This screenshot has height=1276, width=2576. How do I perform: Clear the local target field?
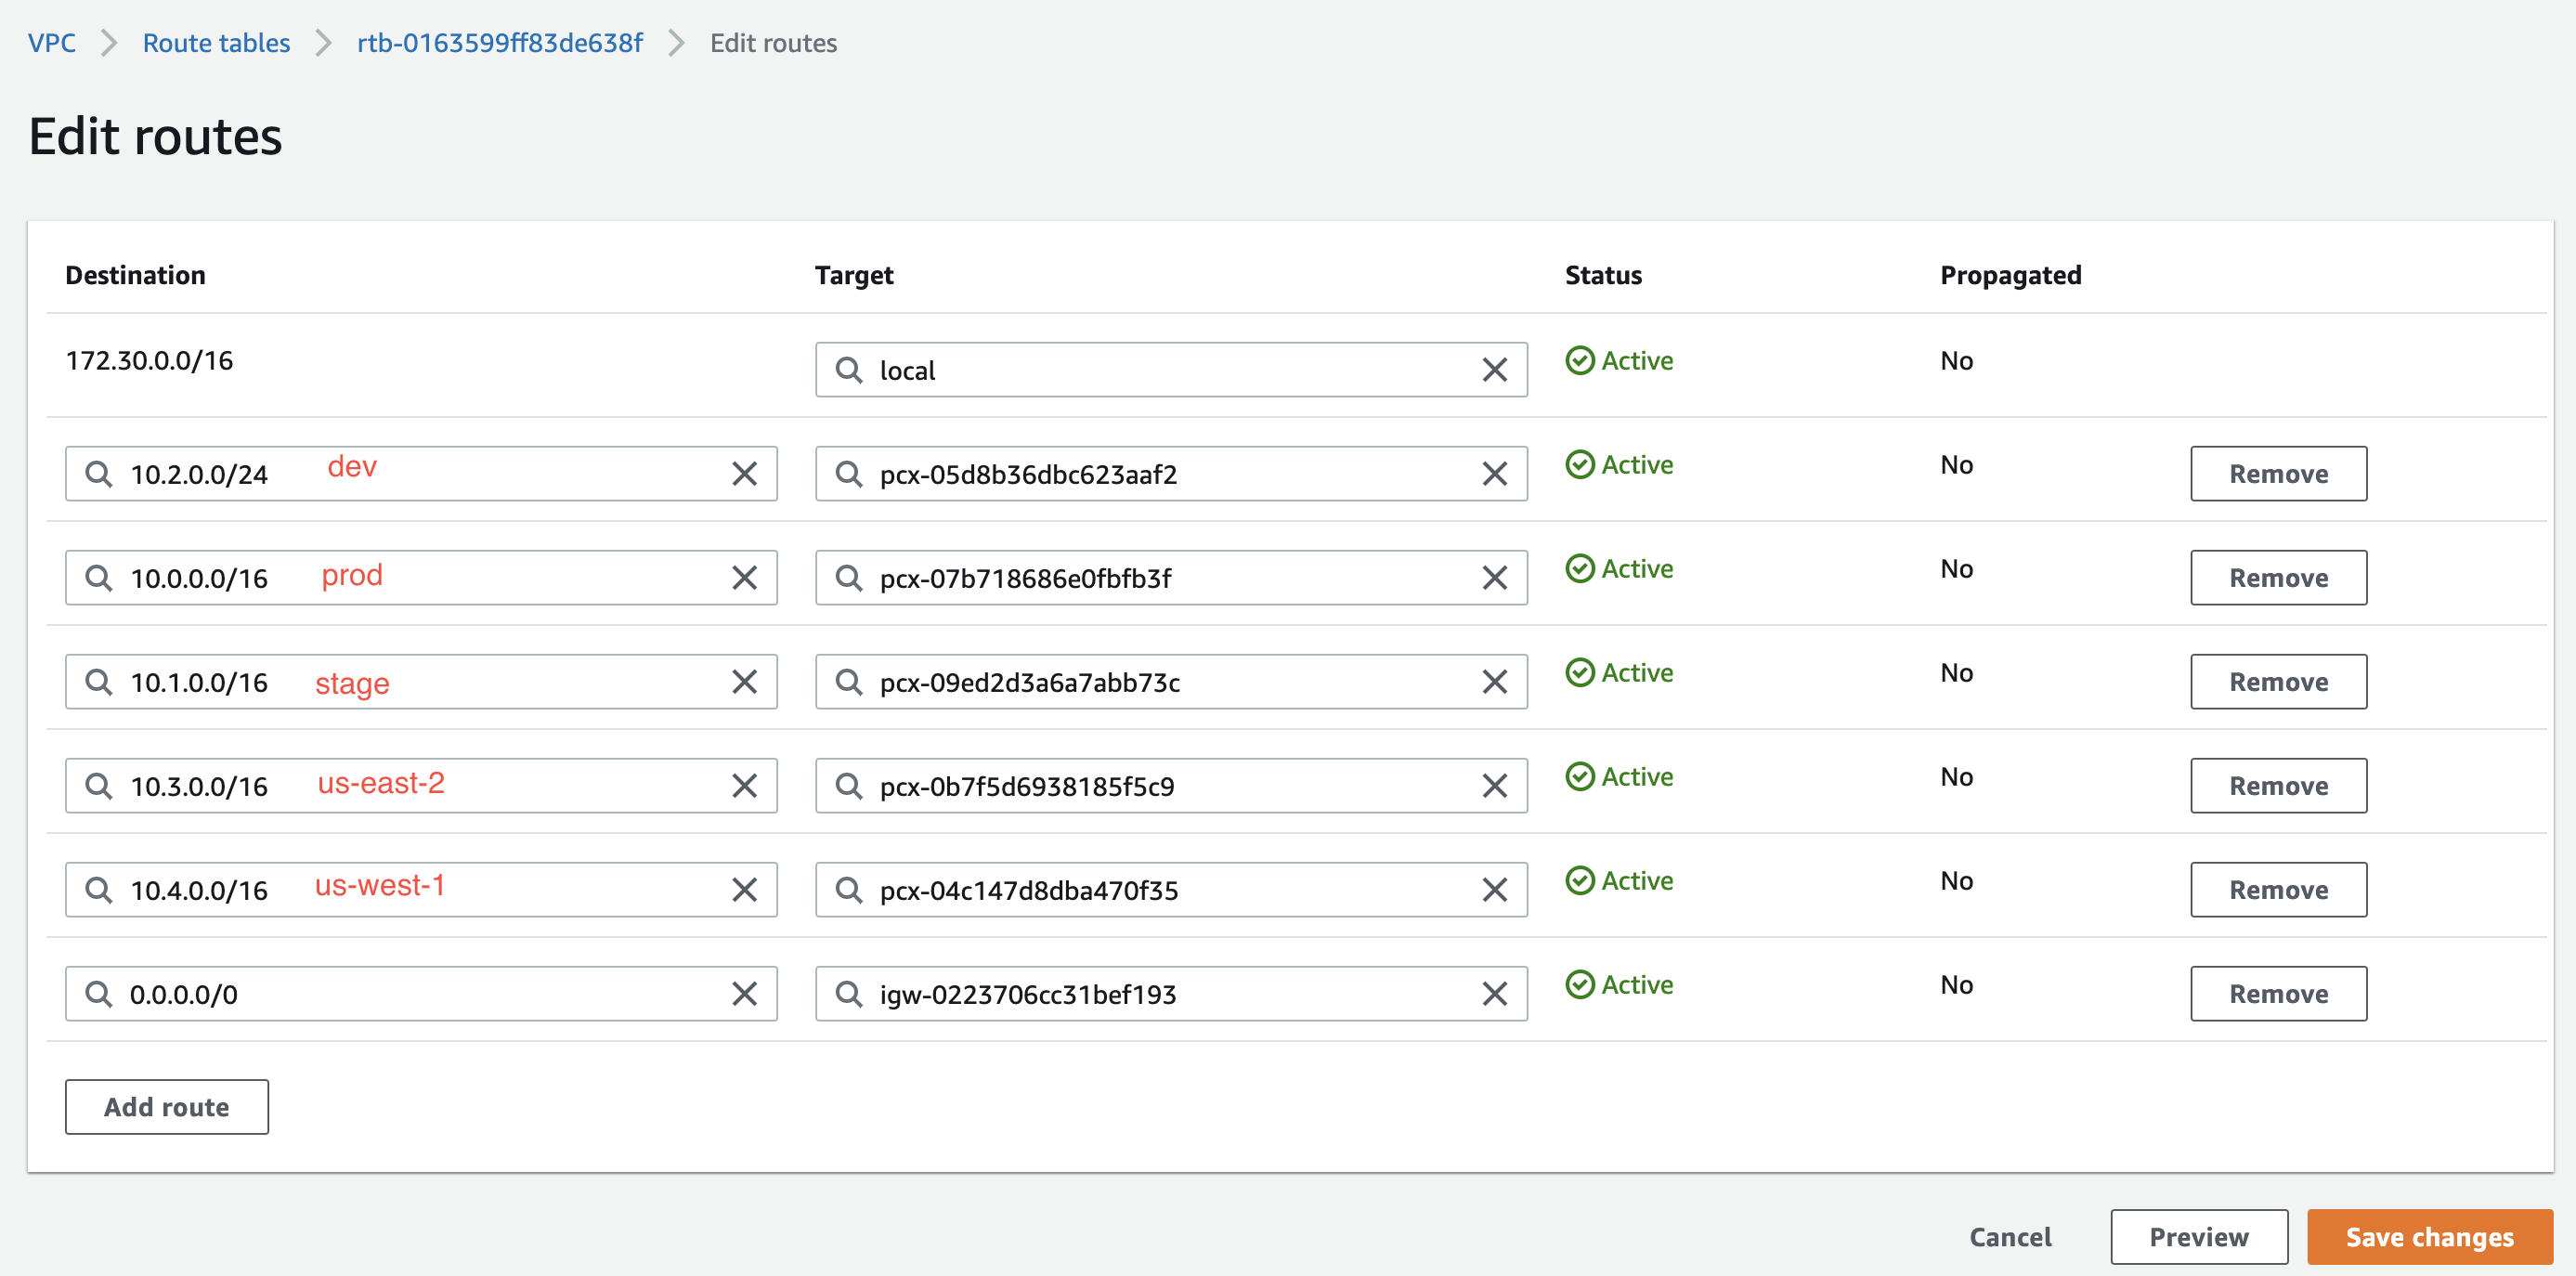coord(1494,370)
